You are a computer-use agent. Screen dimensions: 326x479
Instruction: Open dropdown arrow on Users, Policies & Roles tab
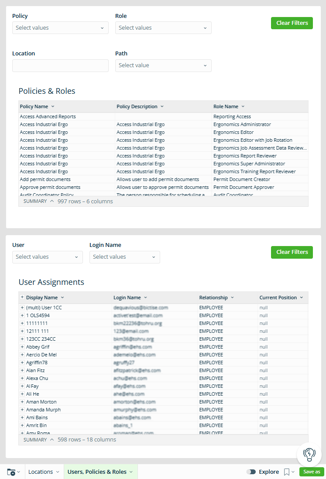131,472
